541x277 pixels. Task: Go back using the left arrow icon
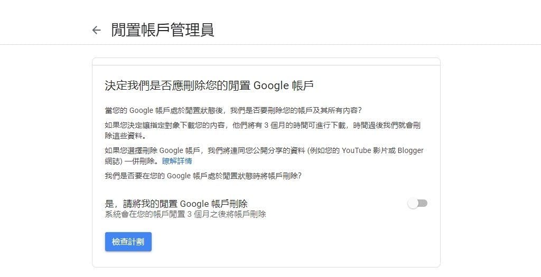[96, 30]
